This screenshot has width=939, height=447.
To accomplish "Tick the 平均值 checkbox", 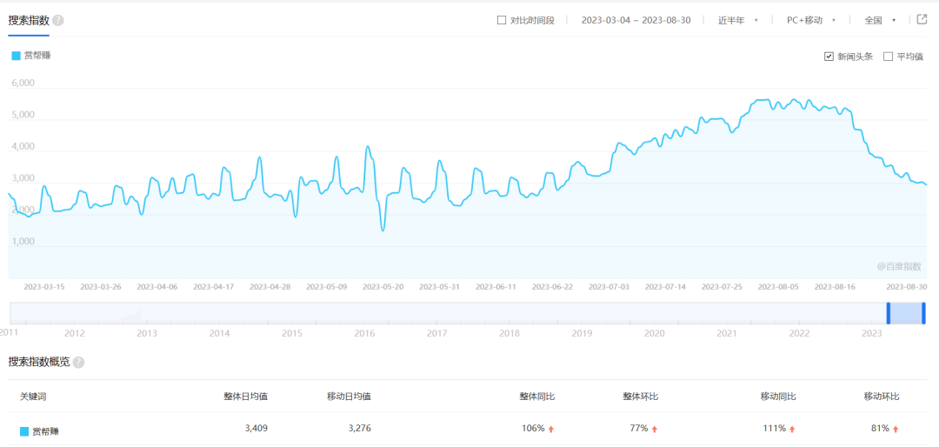I will (888, 57).
